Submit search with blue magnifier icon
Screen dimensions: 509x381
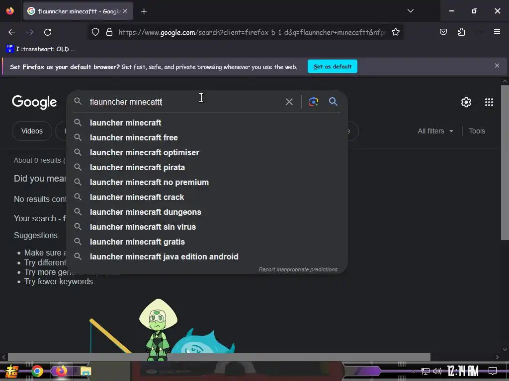pyautogui.click(x=333, y=101)
